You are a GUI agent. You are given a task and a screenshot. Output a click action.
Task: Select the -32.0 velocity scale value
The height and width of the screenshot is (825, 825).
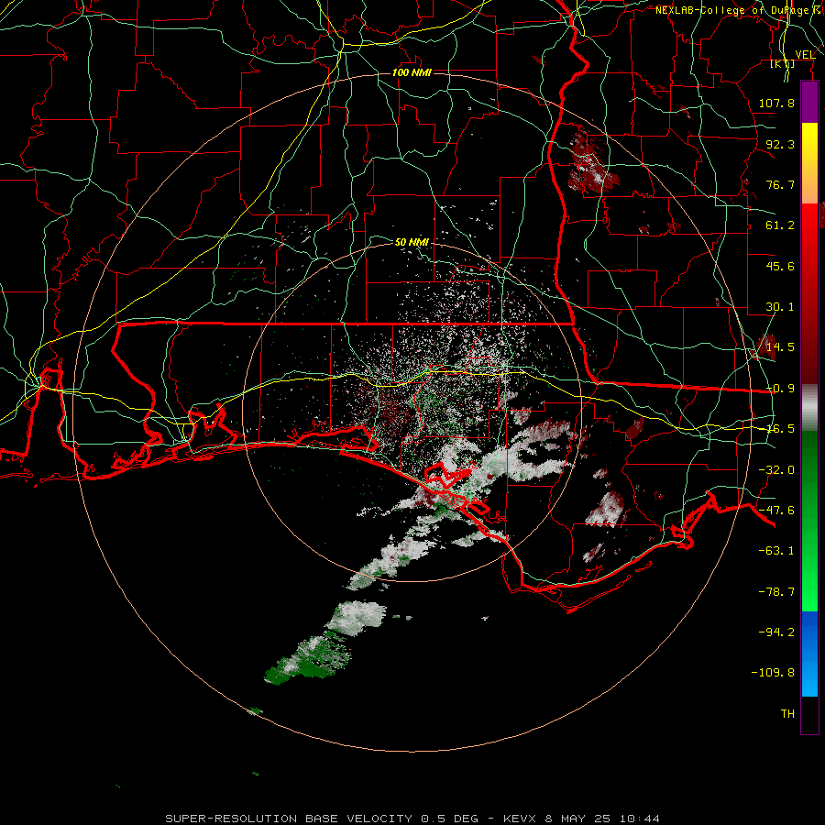tap(776, 470)
